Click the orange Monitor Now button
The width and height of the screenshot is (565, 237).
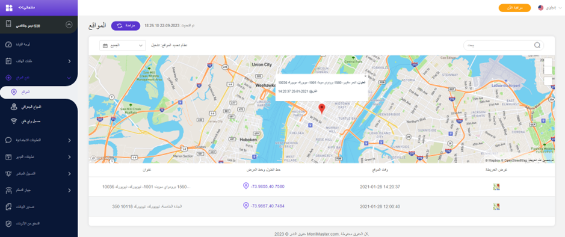514,8
